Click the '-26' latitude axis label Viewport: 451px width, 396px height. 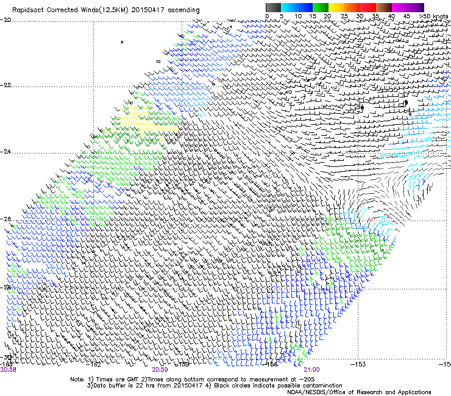(x=5, y=219)
